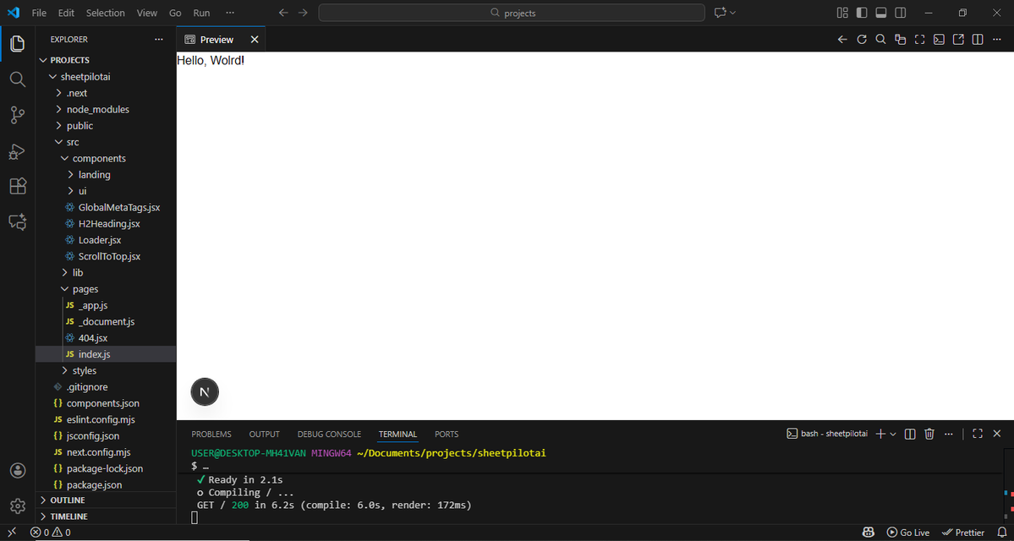Switch to the DEBUG CONSOLE tab
This screenshot has width=1014, height=541.
[x=329, y=434]
